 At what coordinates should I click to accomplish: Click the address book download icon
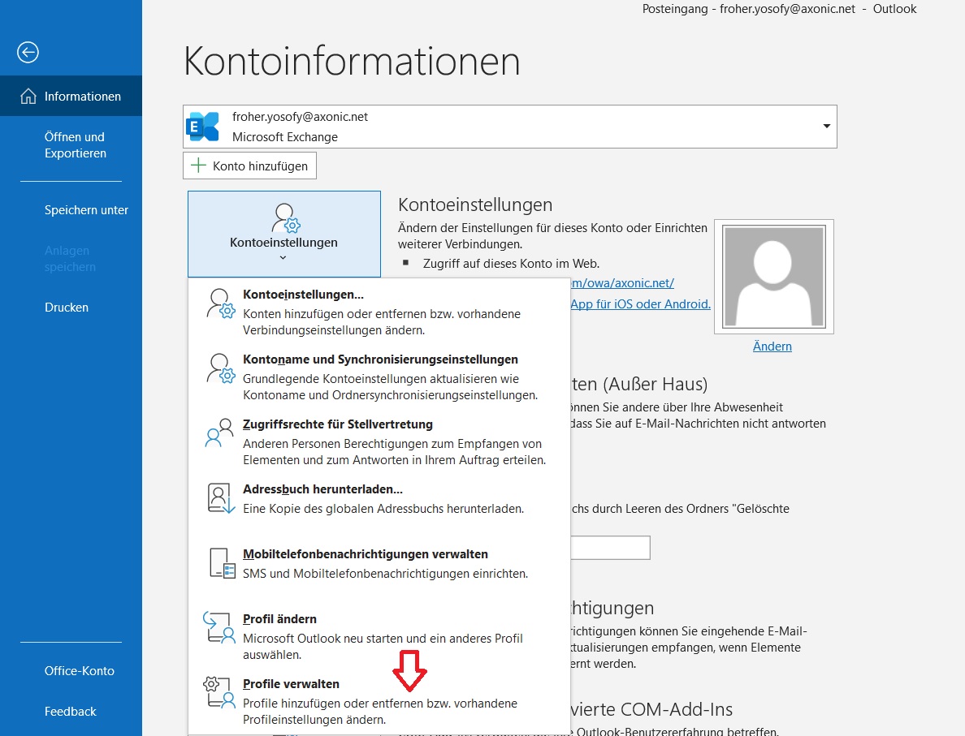pos(221,498)
